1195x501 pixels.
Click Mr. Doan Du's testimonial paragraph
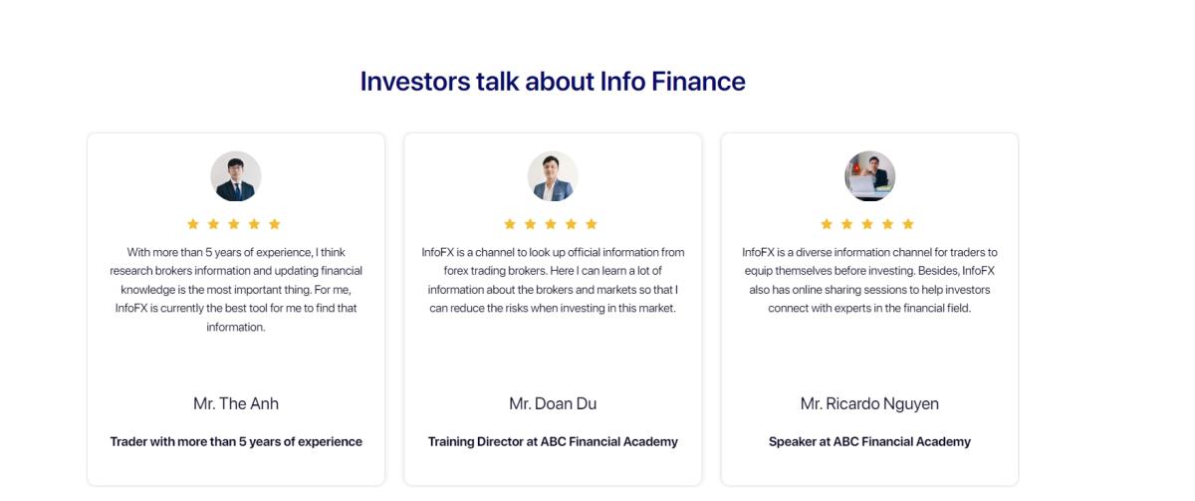coord(553,280)
